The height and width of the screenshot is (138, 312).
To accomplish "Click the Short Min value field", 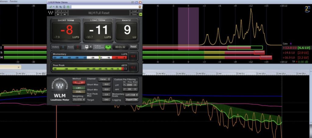I will 106,90.
